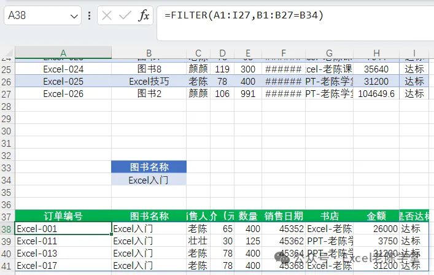Click cell with value 119

point(222,69)
